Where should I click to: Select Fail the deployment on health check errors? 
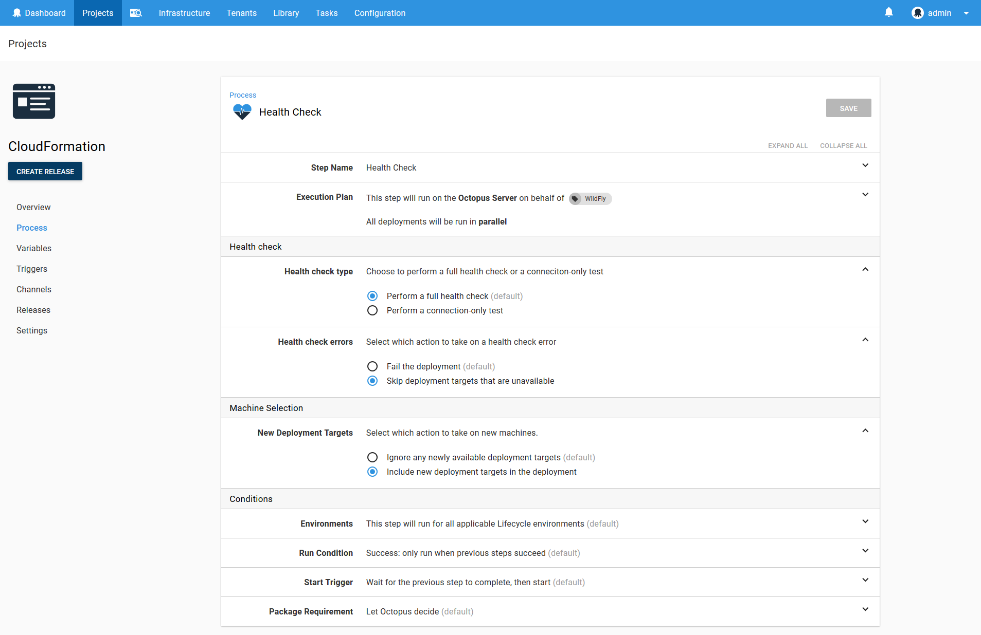coord(372,366)
